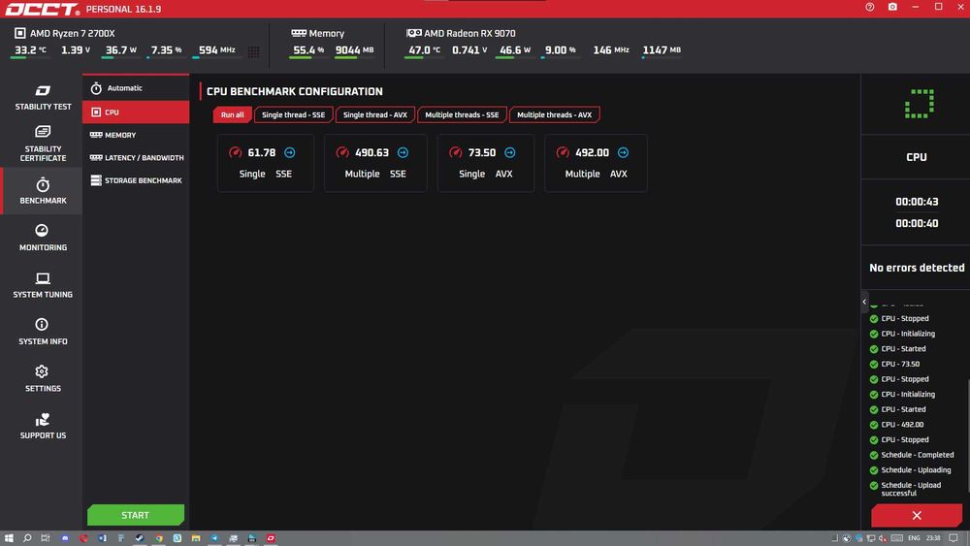Open the Settings gear section

coord(43,378)
